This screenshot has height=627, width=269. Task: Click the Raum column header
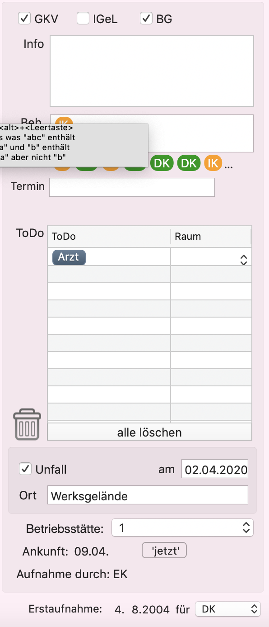[211, 237]
